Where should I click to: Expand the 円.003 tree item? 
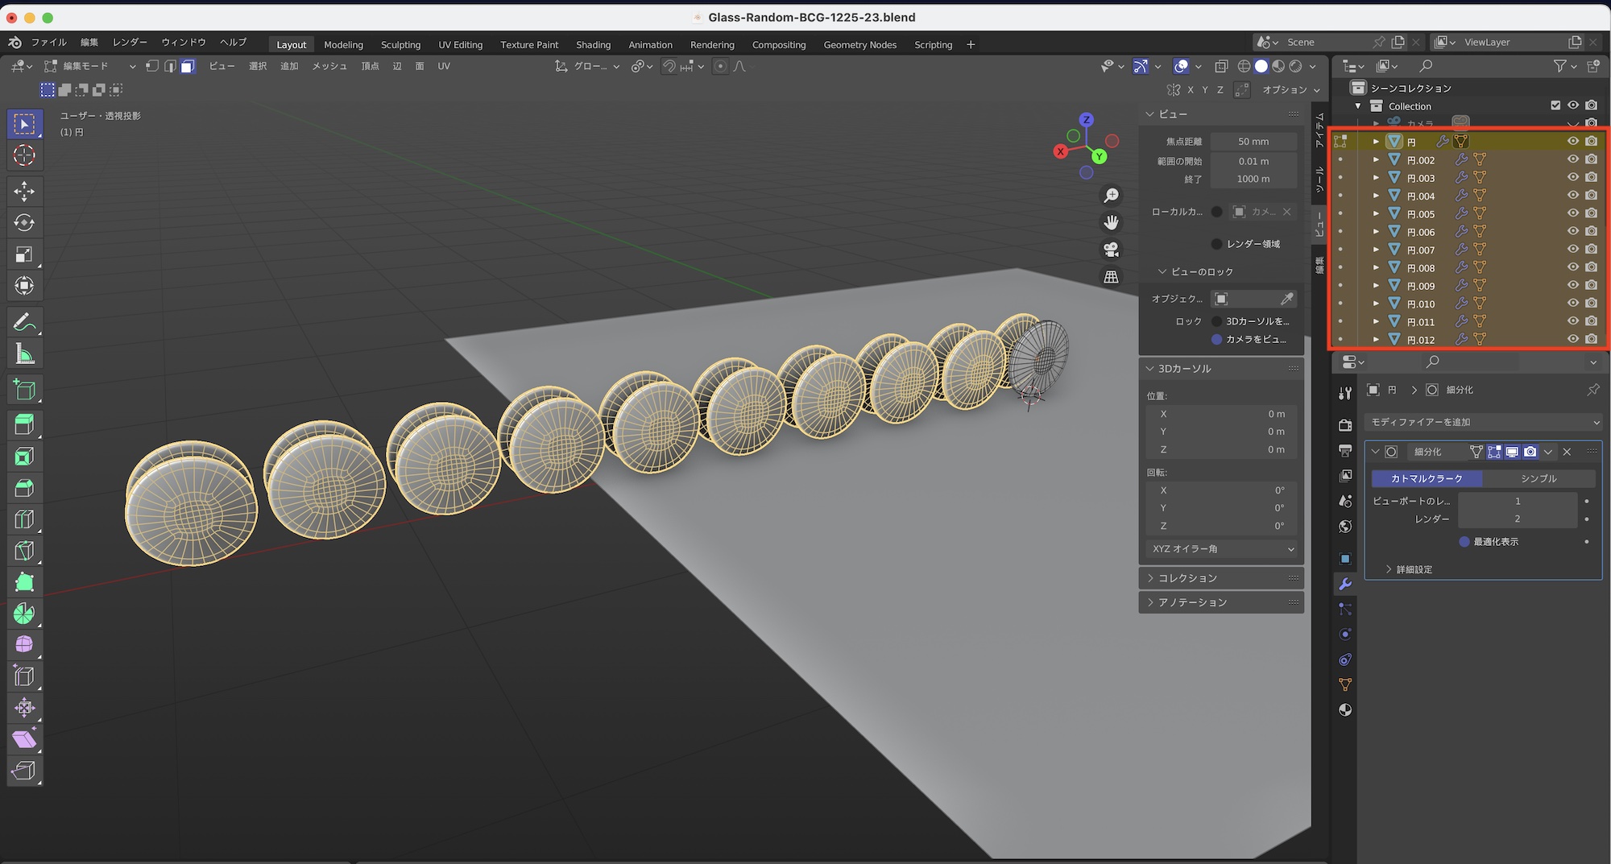[x=1376, y=178]
